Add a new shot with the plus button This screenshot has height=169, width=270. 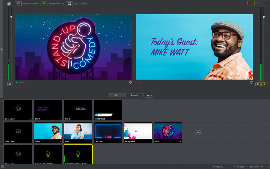pos(198,132)
